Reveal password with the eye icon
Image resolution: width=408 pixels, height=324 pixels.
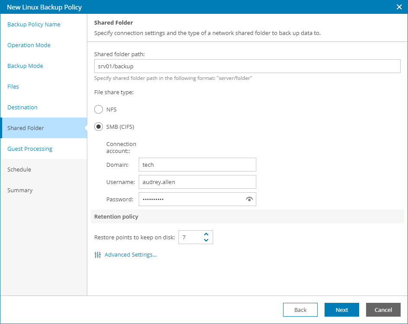tap(249, 199)
